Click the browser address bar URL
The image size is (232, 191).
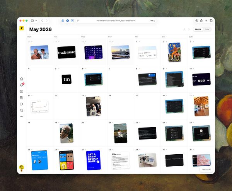click(x=116, y=20)
